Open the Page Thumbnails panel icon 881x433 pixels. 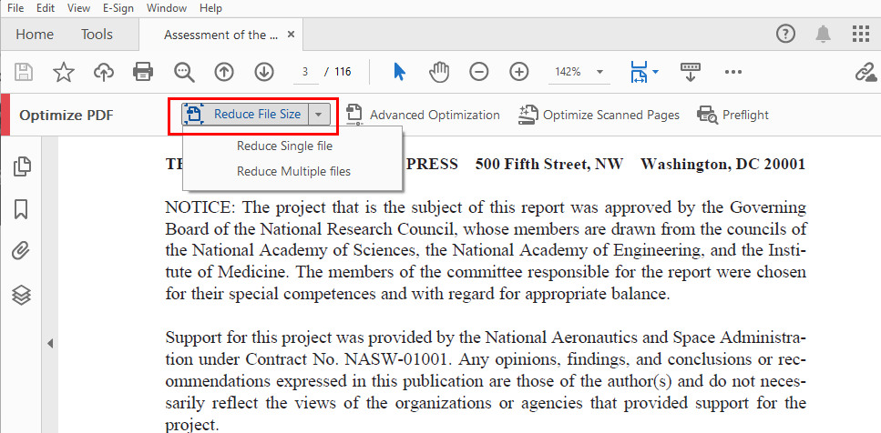click(x=21, y=166)
